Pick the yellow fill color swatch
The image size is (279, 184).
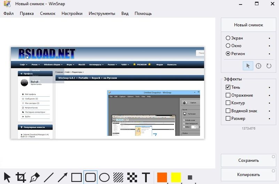(176, 177)
